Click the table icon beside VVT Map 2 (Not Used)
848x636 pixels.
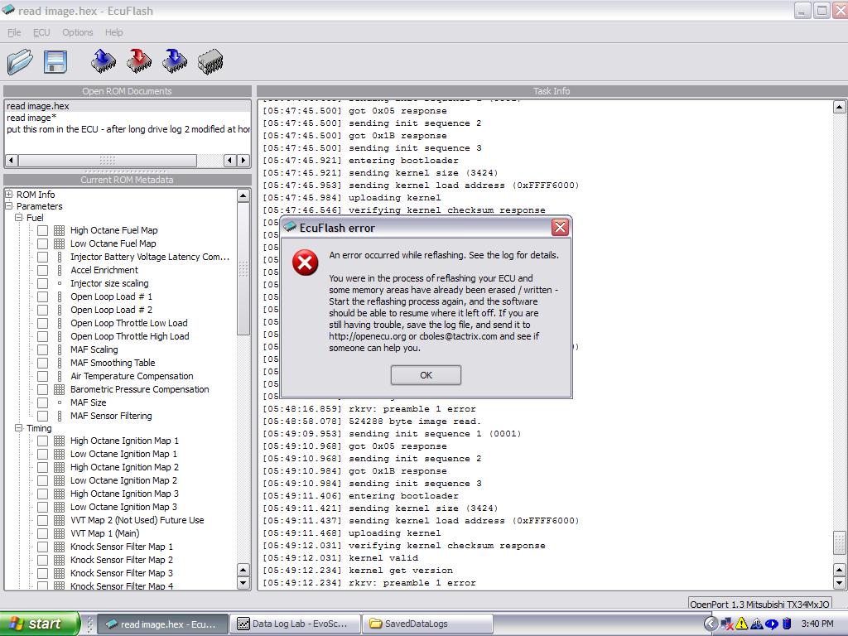point(60,520)
